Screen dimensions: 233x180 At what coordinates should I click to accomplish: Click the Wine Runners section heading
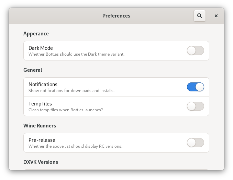coord(40,126)
